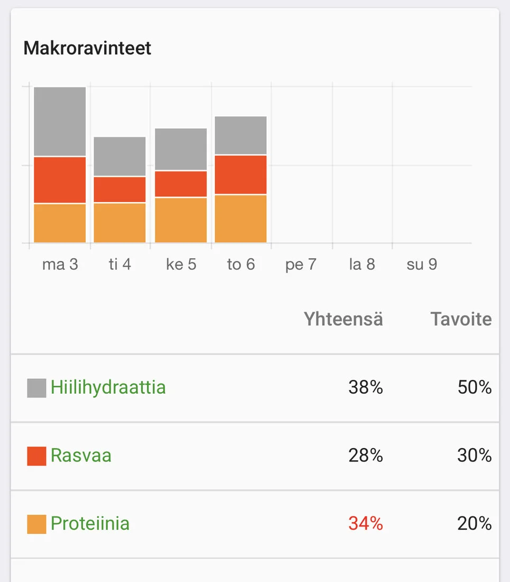This screenshot has width=510, height=582.
Task: Click the red 34% protein total value
Action: click(x=365, y=524)
